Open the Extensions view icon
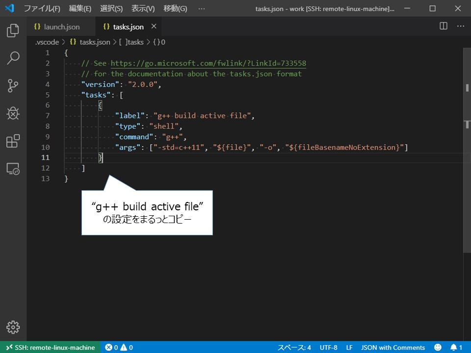Viewport: 471px width, 353px height. (x=13, y=141)
